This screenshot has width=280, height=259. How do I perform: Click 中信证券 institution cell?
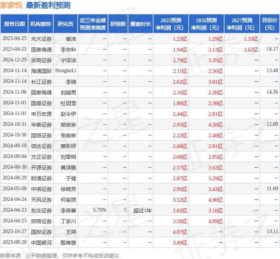[x=41, y=189]
